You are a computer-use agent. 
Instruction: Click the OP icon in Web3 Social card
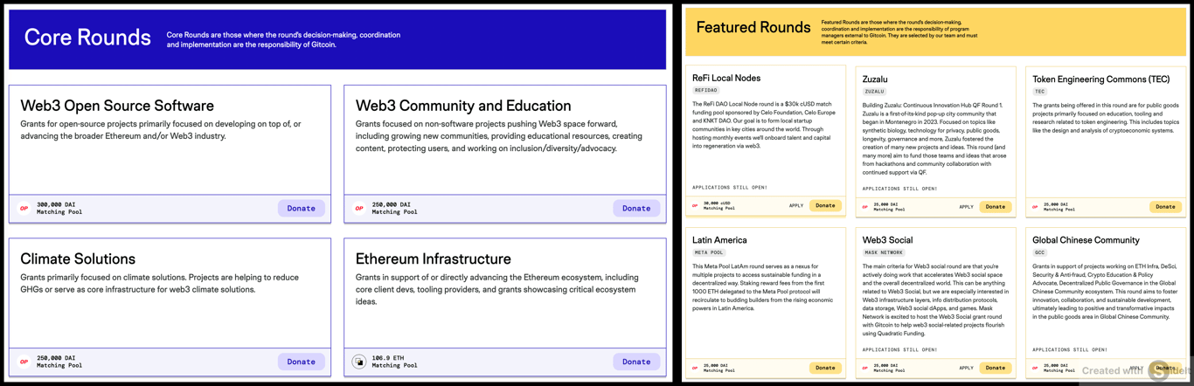point(865,368)
